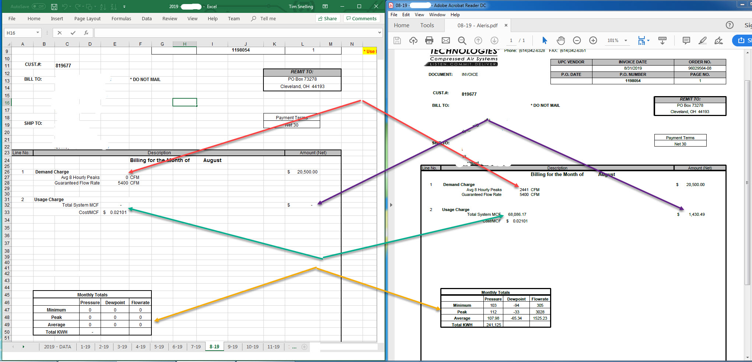Open the Ribbon Display Options icon in Excel

[x=325, y=6]
